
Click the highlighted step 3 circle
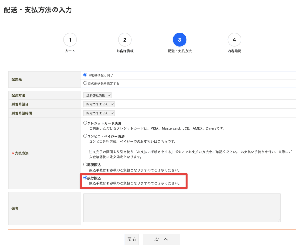click(x=180, y=39)
